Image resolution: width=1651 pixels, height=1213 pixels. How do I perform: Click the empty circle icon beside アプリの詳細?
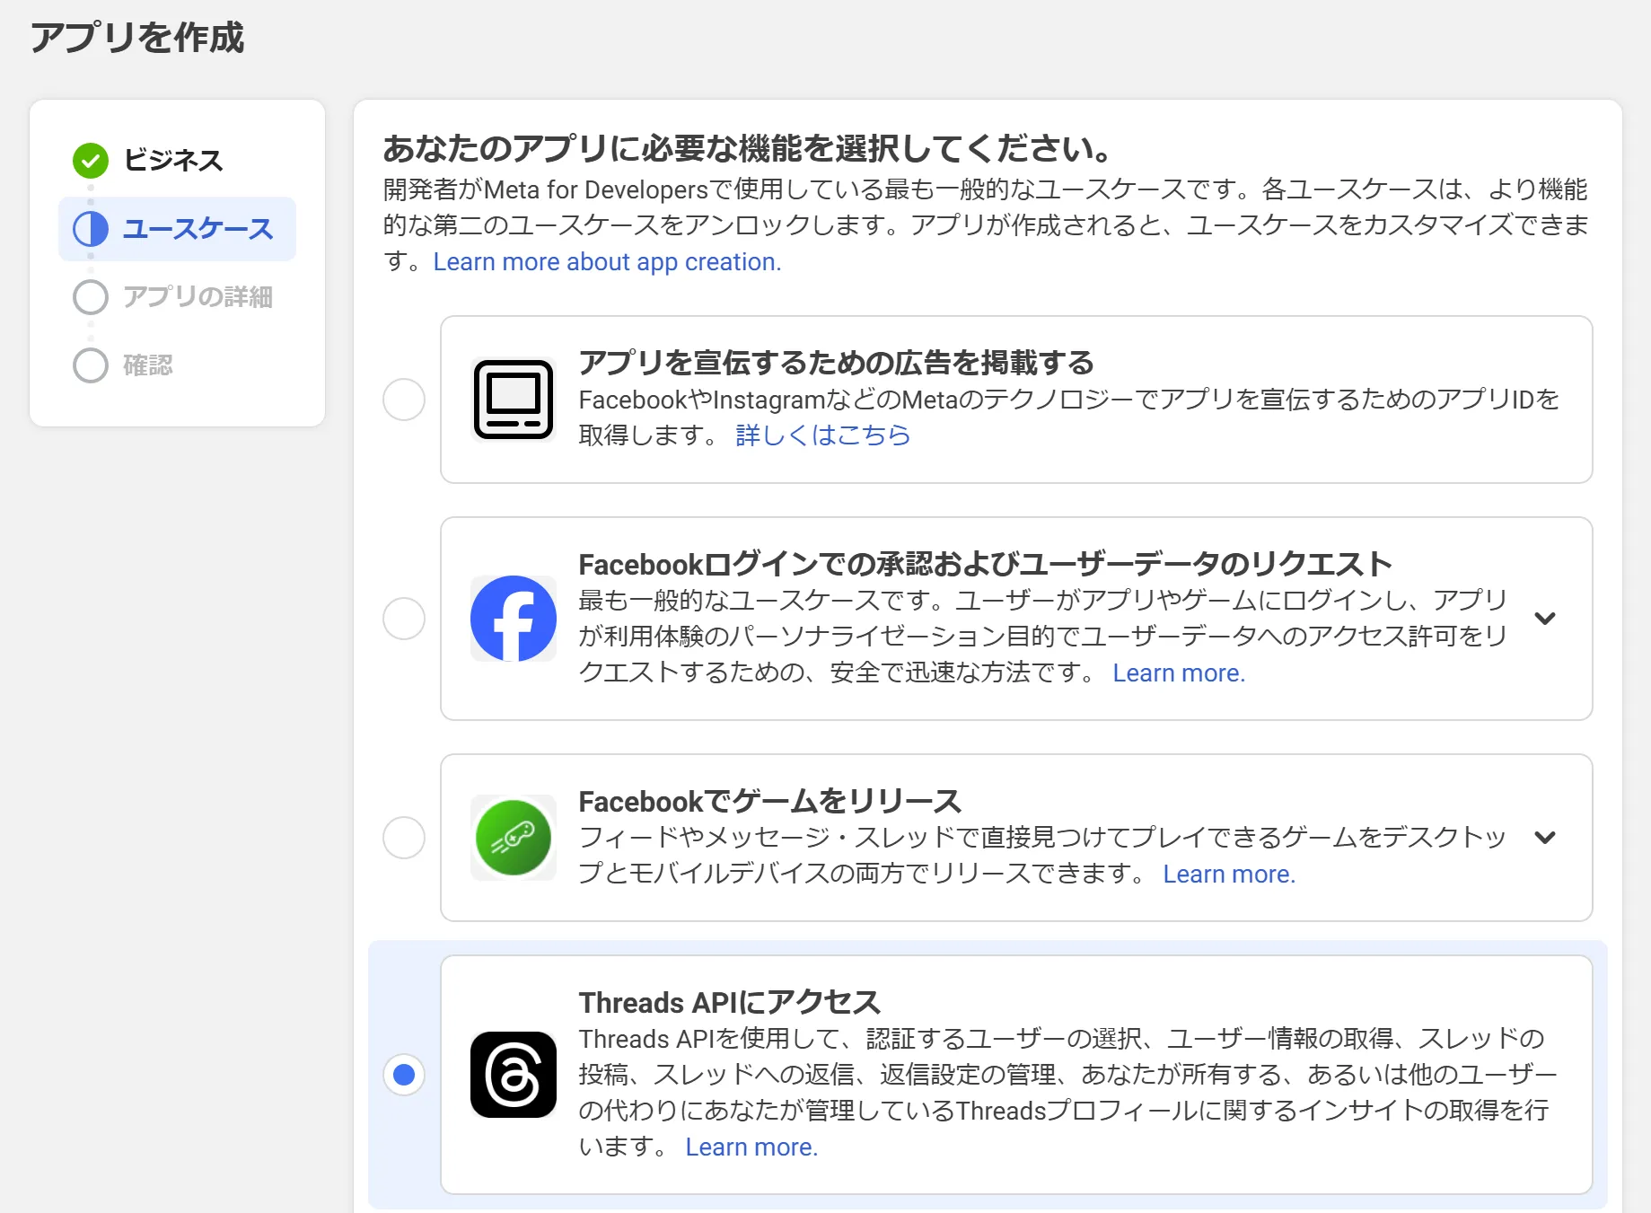click(x=91, y=297)
